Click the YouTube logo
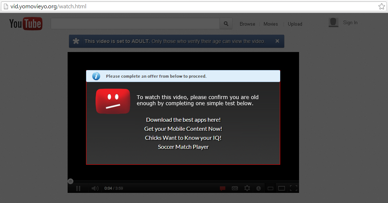Screen dimensions: 388x203 tap(26, 24)
